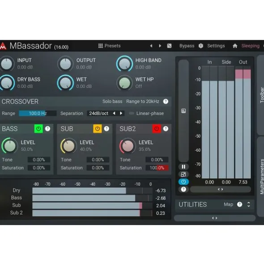
Task: Open the Presets grid icon
Action: click(101, 46)
